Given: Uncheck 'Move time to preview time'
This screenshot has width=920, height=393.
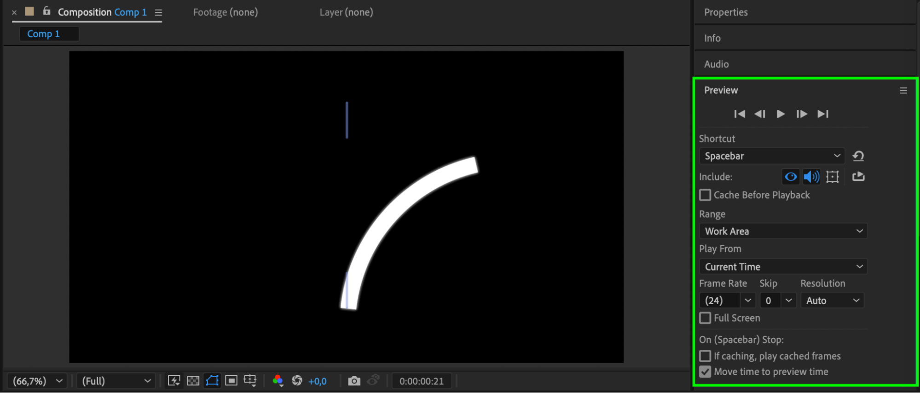Looking at the screenshot, I should coord(705,372).
